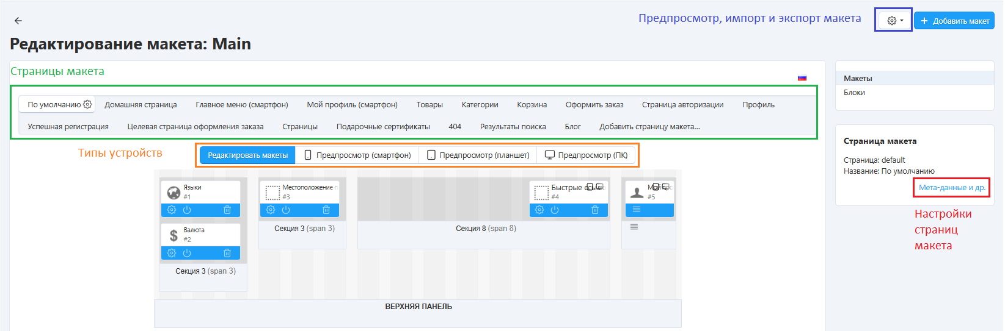Screen dimensions: 1005x331
Task: Click the Добавить макет button
Action: coord(954,21)
